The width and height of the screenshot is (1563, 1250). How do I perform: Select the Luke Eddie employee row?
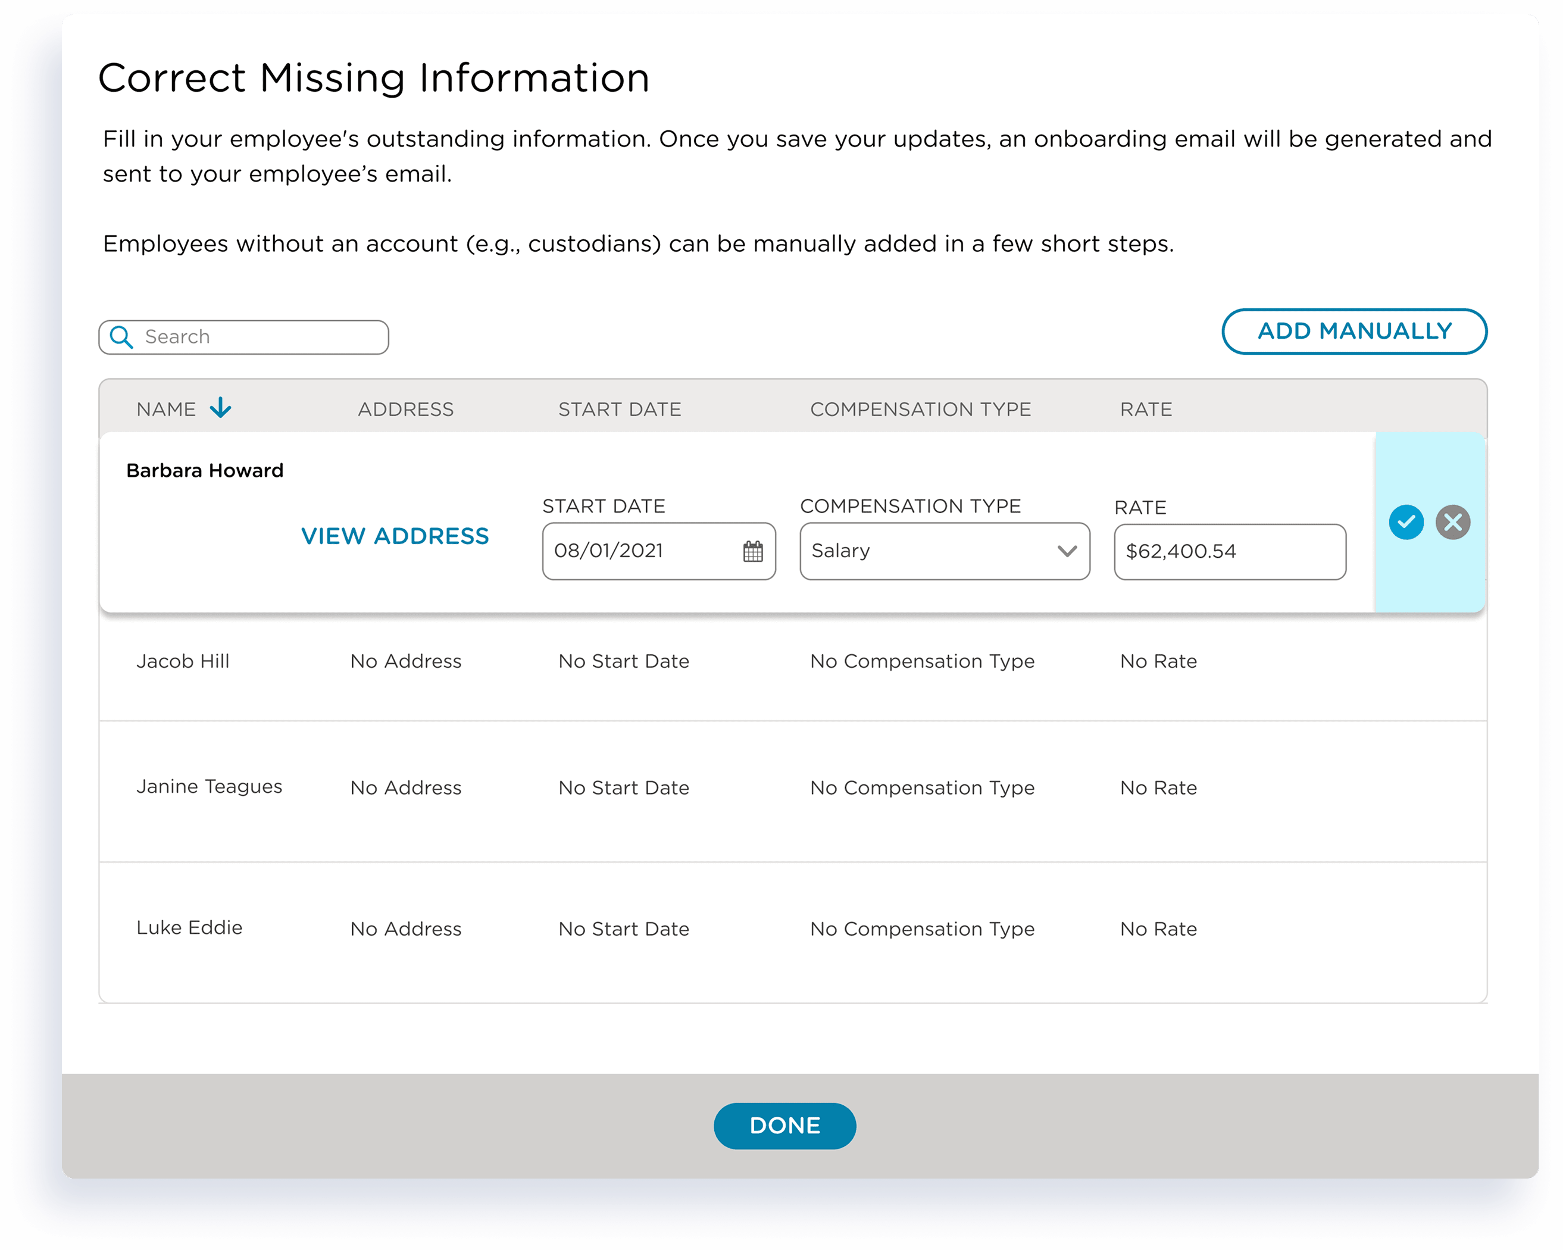point(189,928)
